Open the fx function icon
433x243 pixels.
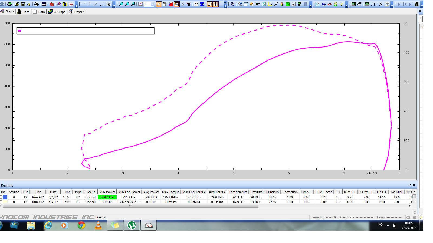[380, 4]
